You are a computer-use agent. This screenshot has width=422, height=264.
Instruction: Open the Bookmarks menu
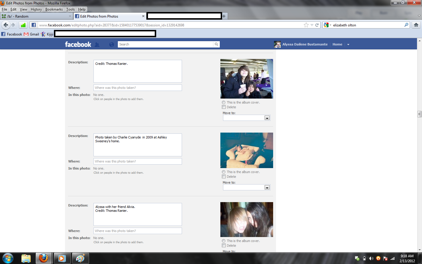tap(54, 9)
